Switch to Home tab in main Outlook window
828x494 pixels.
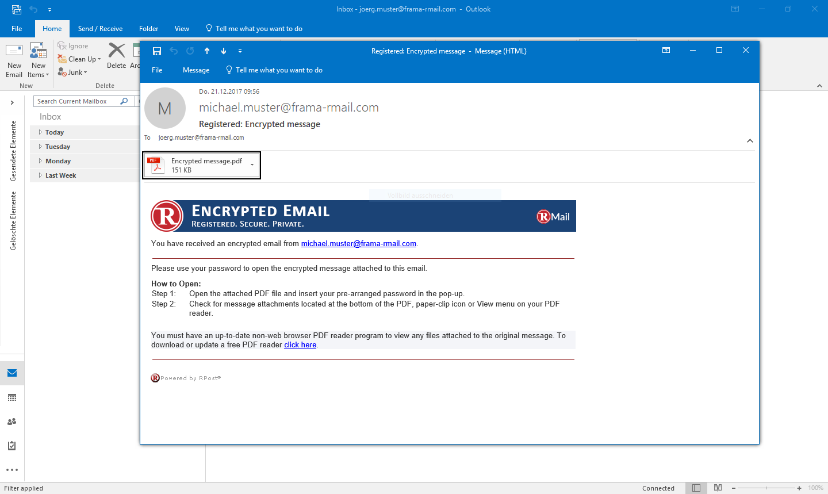(x=52, y=29)
